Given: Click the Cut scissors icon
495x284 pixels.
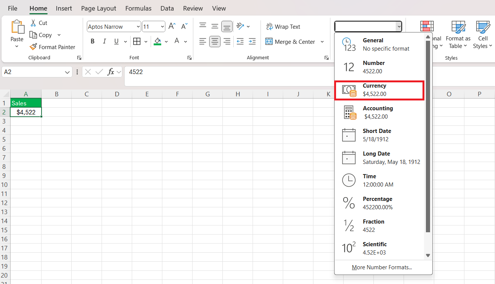Looking at the screenshot, I should (x=33, y=23).
